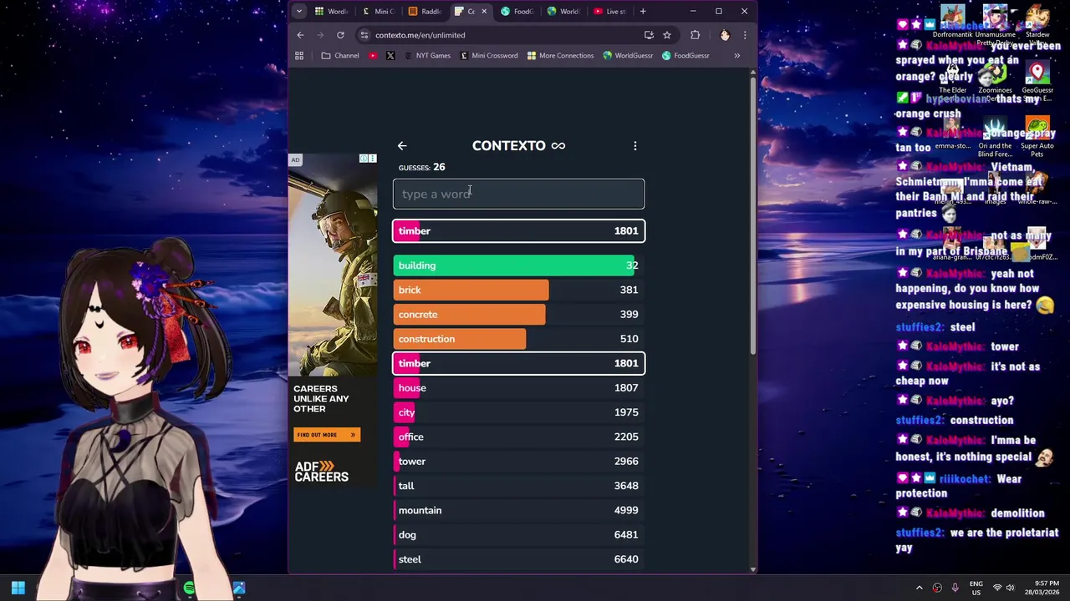Focus the 'type a word' input

tap(518, 194)
